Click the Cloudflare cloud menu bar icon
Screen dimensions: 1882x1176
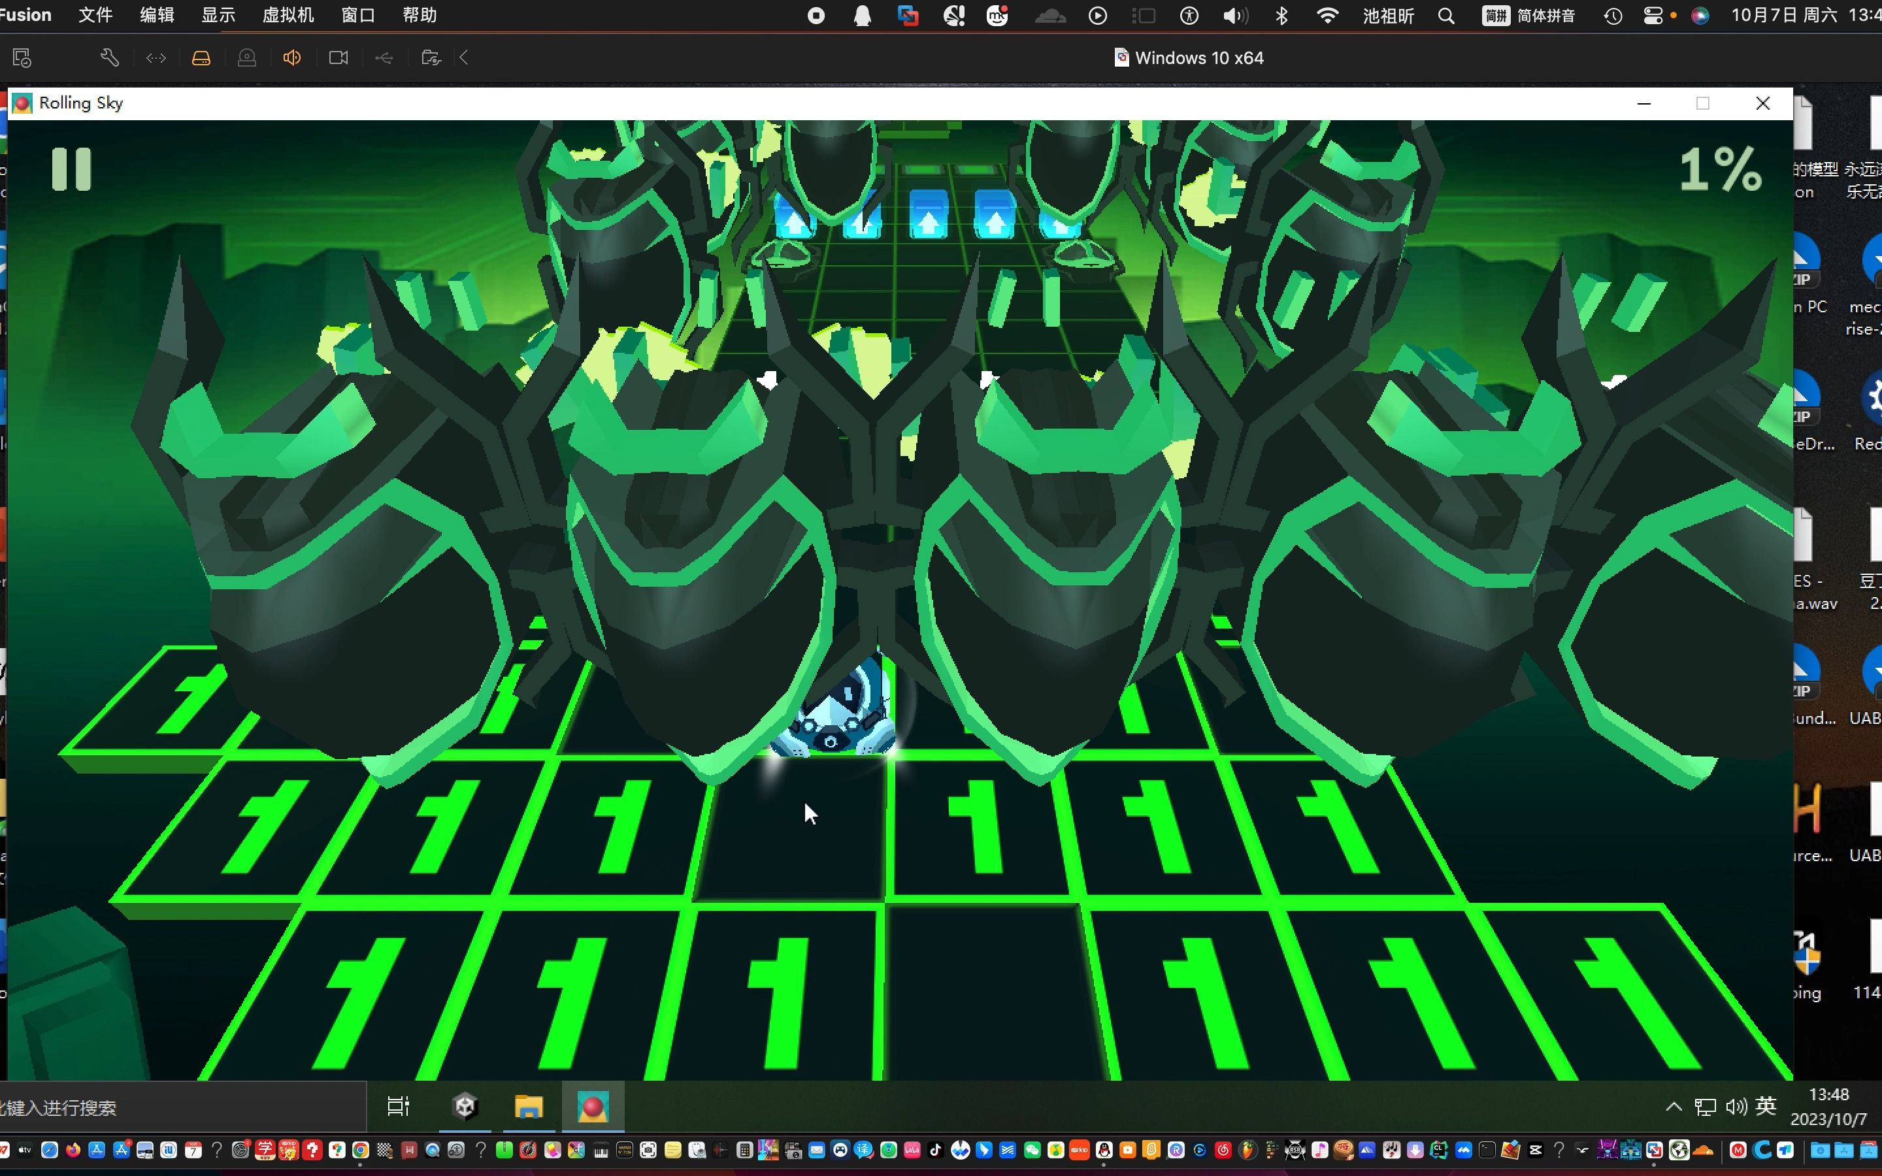1050,16
